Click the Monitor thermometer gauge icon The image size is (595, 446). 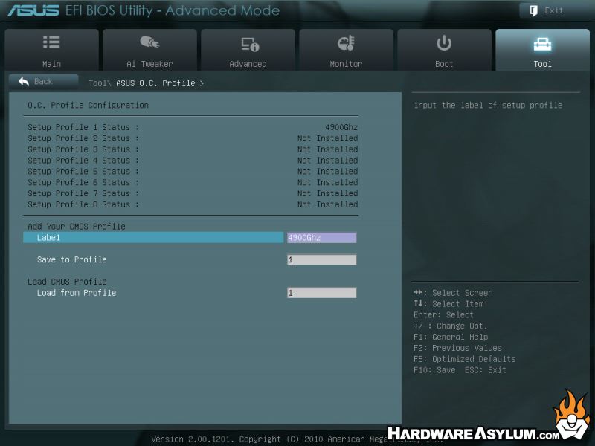(x=346, y=43)
